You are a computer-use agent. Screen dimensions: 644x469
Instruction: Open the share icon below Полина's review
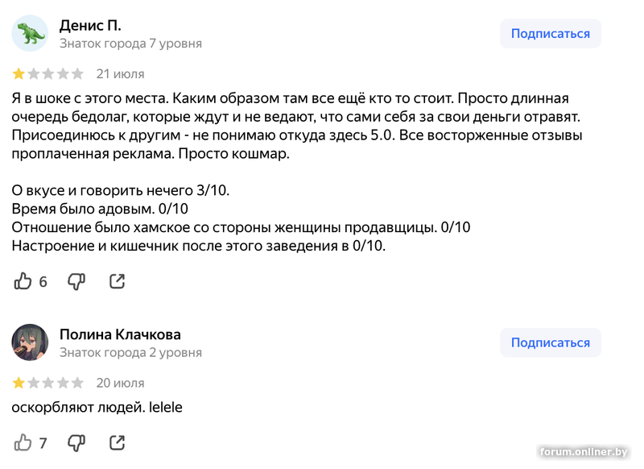pyautogui.click(x=117, y=442)
